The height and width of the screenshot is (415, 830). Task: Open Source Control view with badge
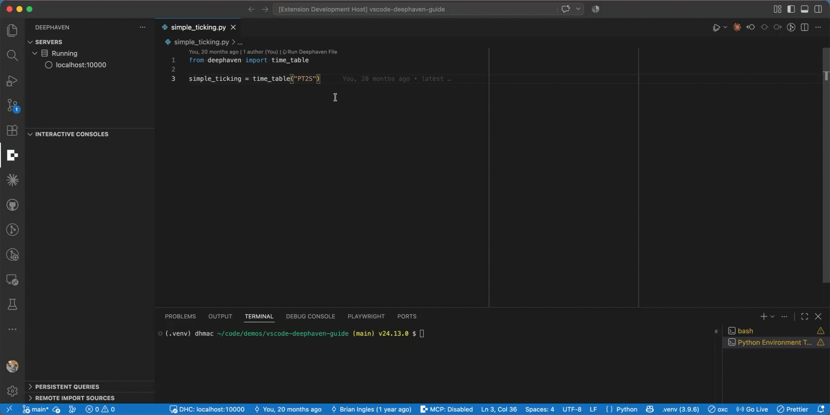(x=12, y=105)
